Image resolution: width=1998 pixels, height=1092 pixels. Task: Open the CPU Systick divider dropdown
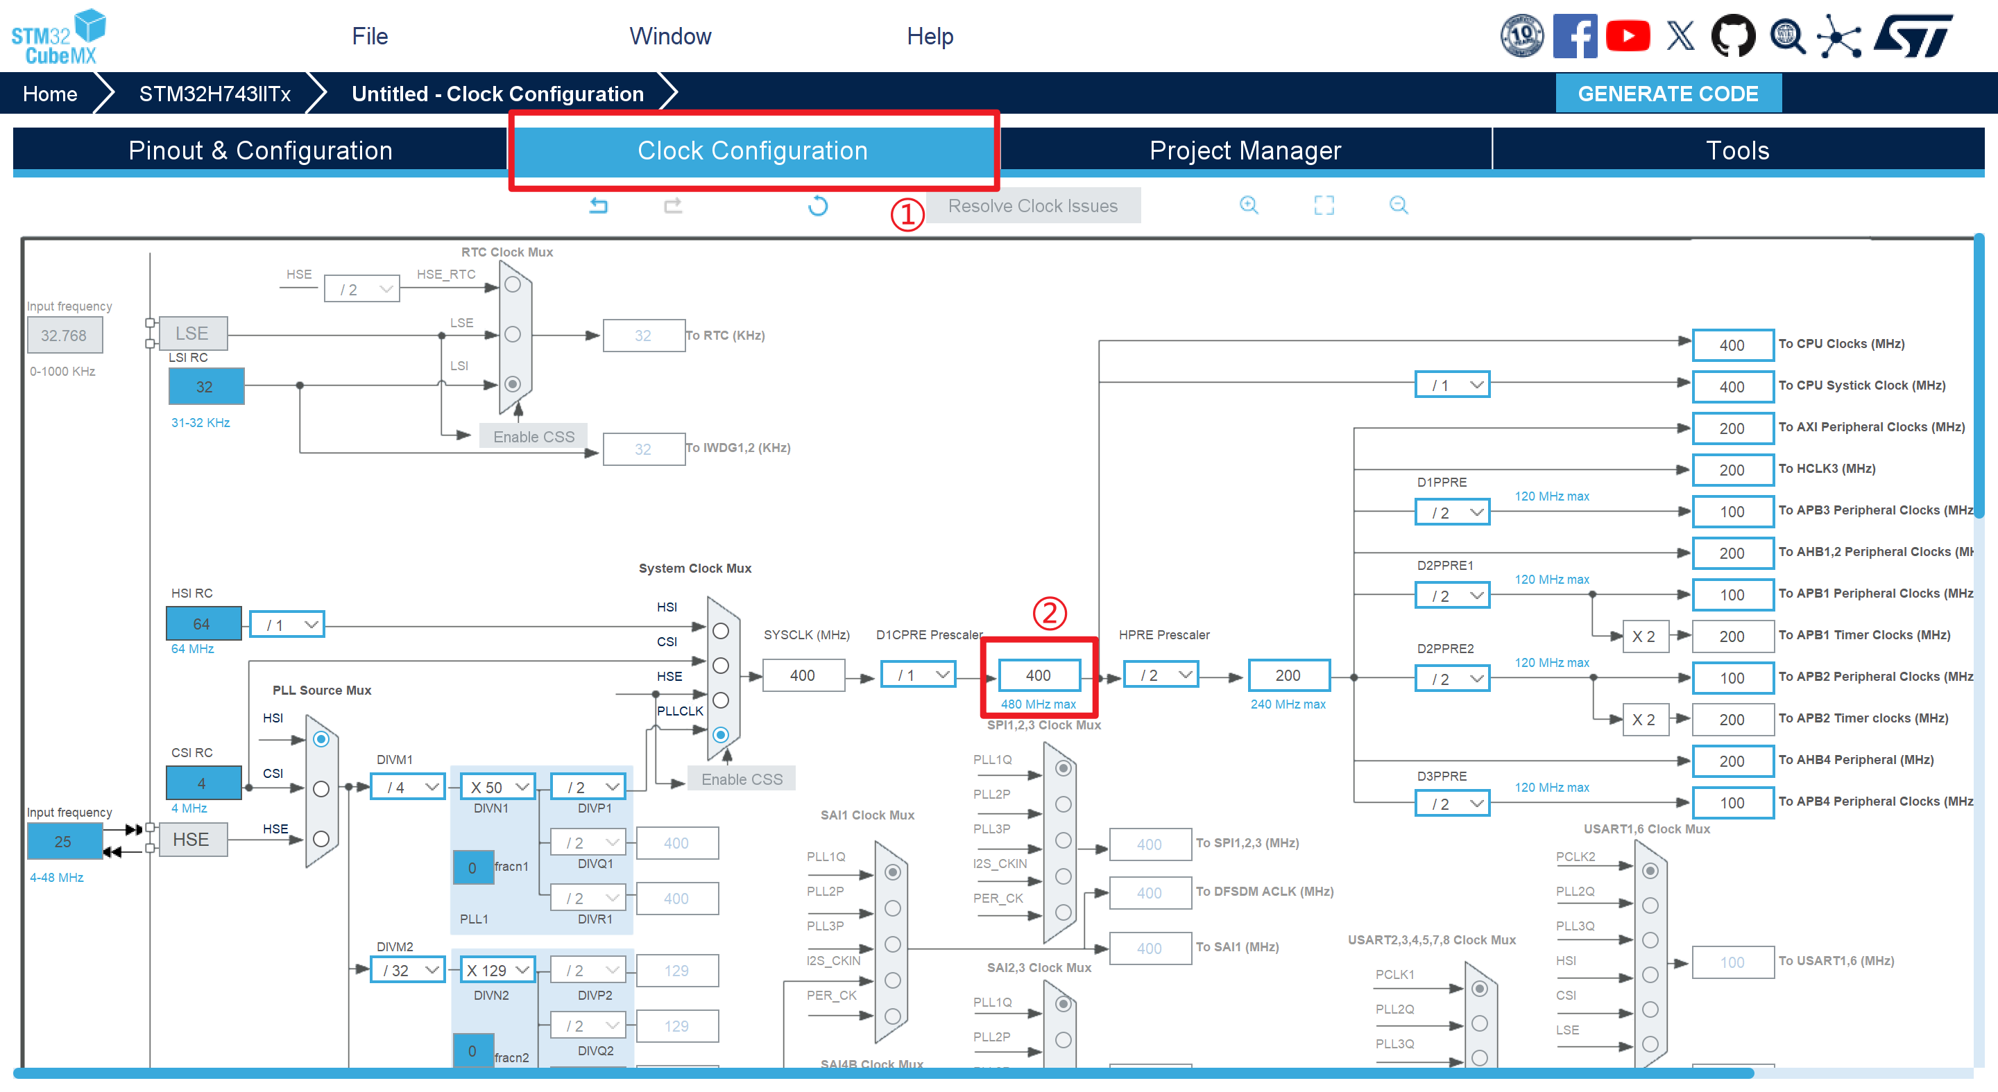[x=1453, y=385]
